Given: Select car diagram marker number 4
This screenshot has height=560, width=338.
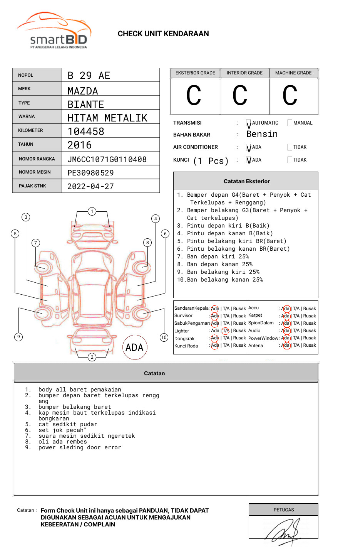Looking at the screenshot, I should click(156, 219).
